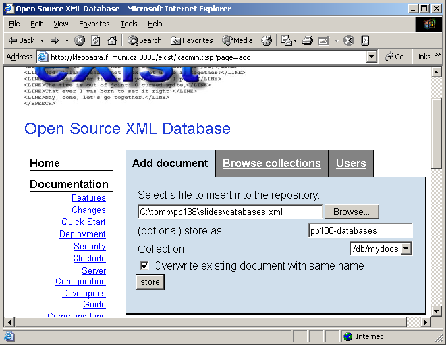Open the Tools menu
This screenshot has height=345, width=446.
[x=129, y=24]
